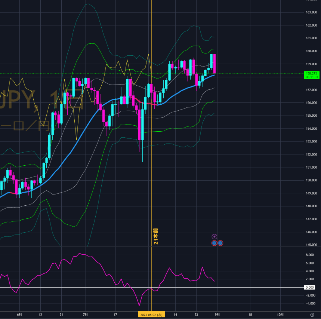The height and width of the screenshot is (319, 321).
Task: Click the 4.000 indicator scale label
Action: pos(310,271)
